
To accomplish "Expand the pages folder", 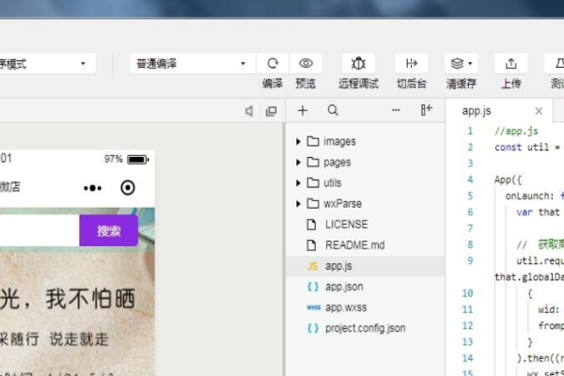I will [x=365, y=163].
